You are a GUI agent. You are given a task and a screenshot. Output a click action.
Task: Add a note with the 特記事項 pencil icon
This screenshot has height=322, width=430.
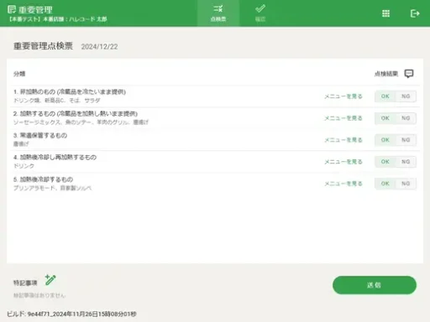[x=50, y=280]
